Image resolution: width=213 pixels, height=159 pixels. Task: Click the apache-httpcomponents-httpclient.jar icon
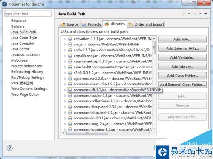pyautogui.click(x=70, y=67)
